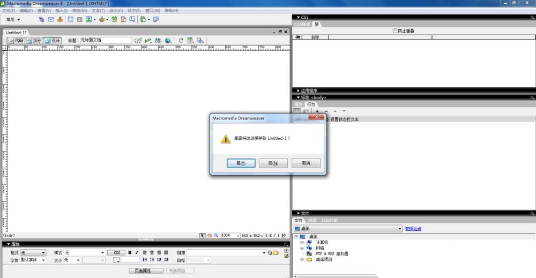The height and width of the screenshot is (278, 536).
Task: Click the 管理站点 link
Action: point(413,229)
